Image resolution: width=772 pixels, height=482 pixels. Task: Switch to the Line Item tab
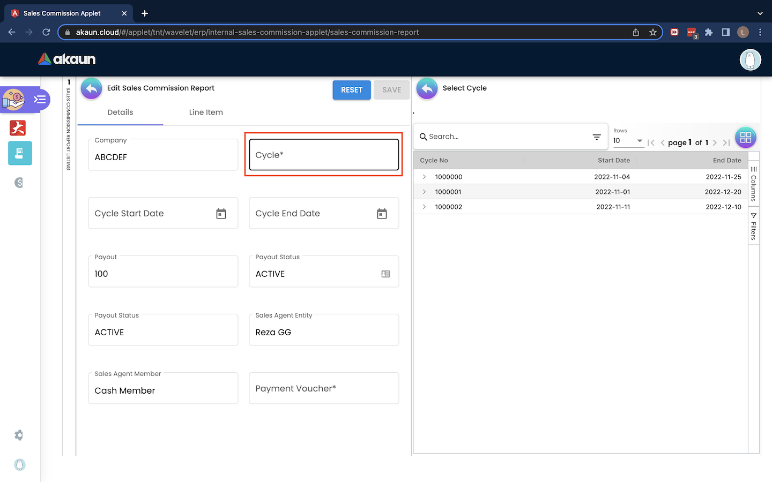[206, 112]
